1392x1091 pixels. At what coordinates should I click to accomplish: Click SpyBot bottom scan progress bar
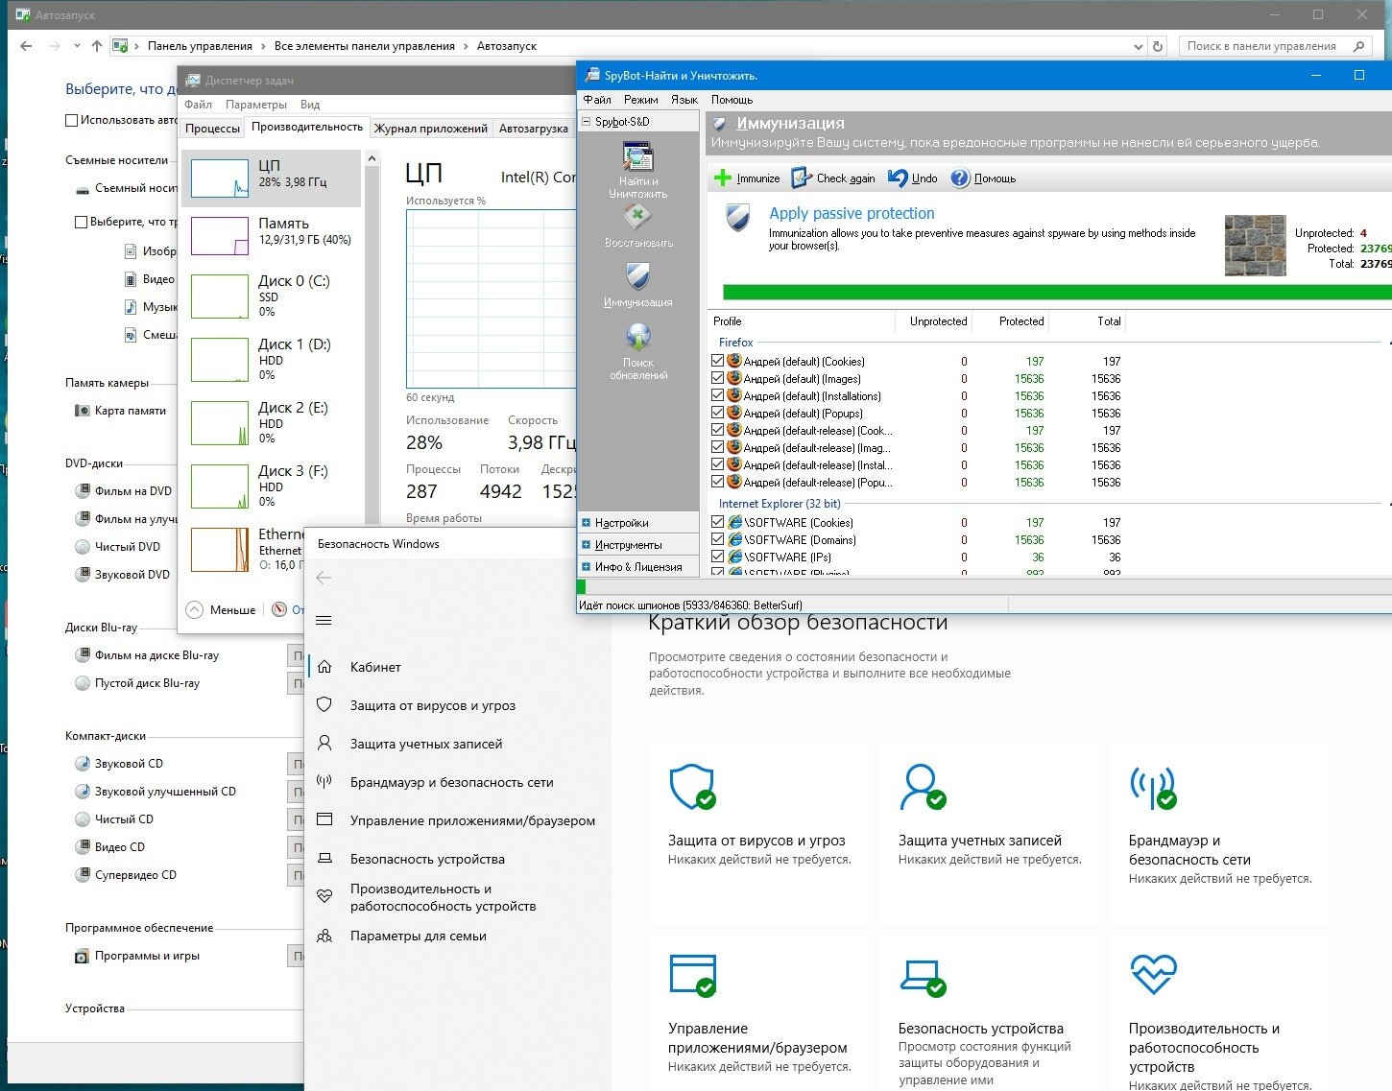click(x=984, y=587)
